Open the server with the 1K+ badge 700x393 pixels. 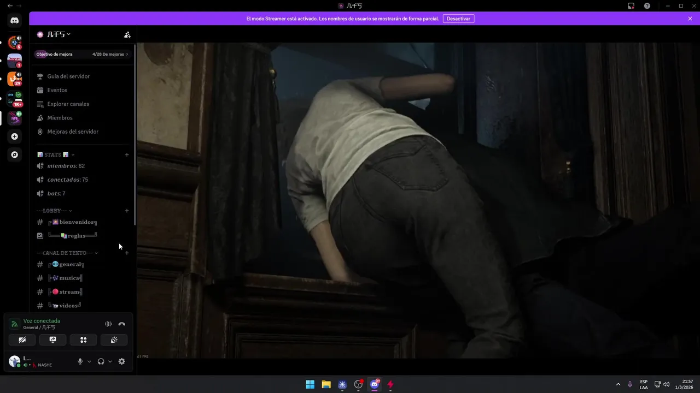pos(15,99)
